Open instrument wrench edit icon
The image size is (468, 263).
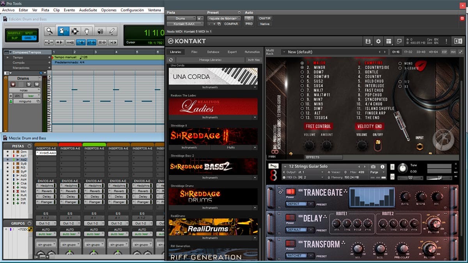273,166
